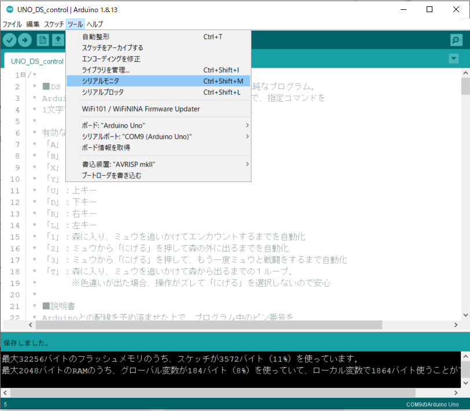Screen dimensions: 470x411
Task: Click the line number 5 in status bar
Action: [x=5, y=405]
